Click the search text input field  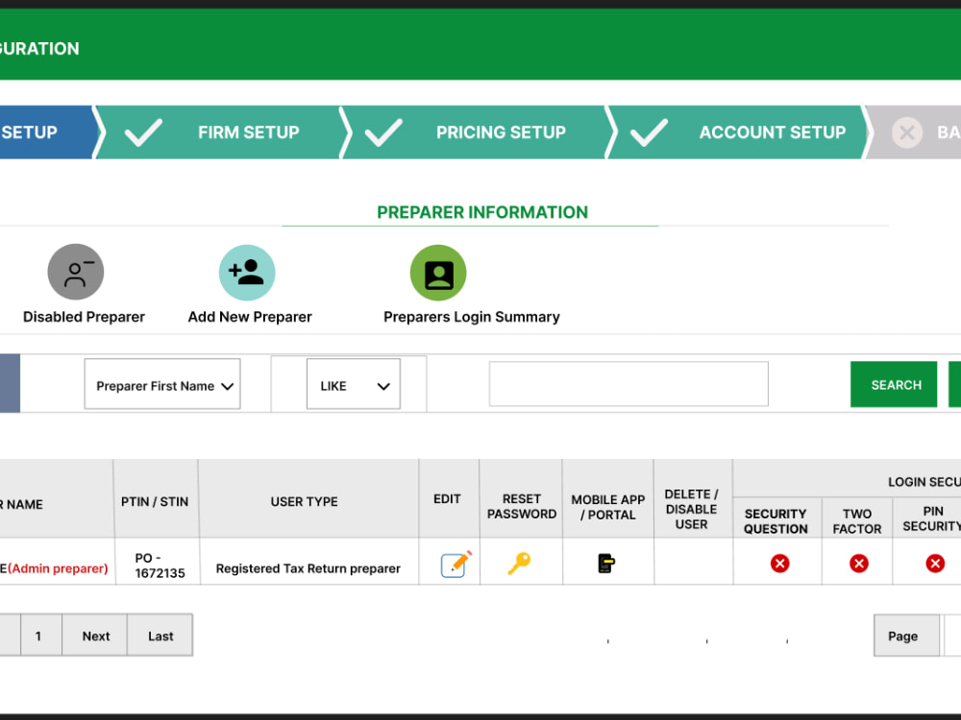coord(628,384)
